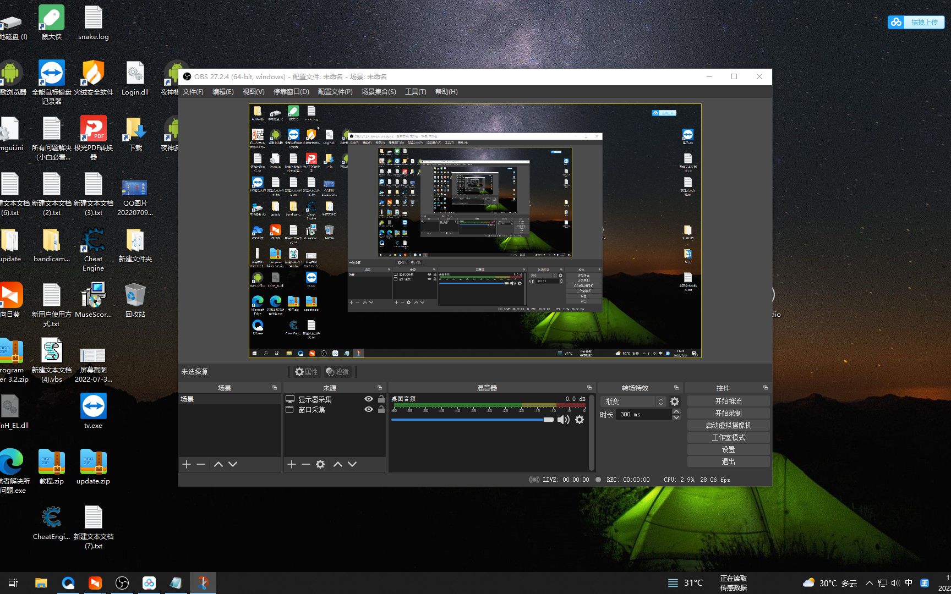Open Cheat Engine desktop shortcut
This screenshot has height=594, width=951.
pos(93,250)
